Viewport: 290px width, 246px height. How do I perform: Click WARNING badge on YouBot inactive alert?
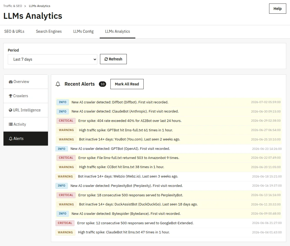pos(66,139)
